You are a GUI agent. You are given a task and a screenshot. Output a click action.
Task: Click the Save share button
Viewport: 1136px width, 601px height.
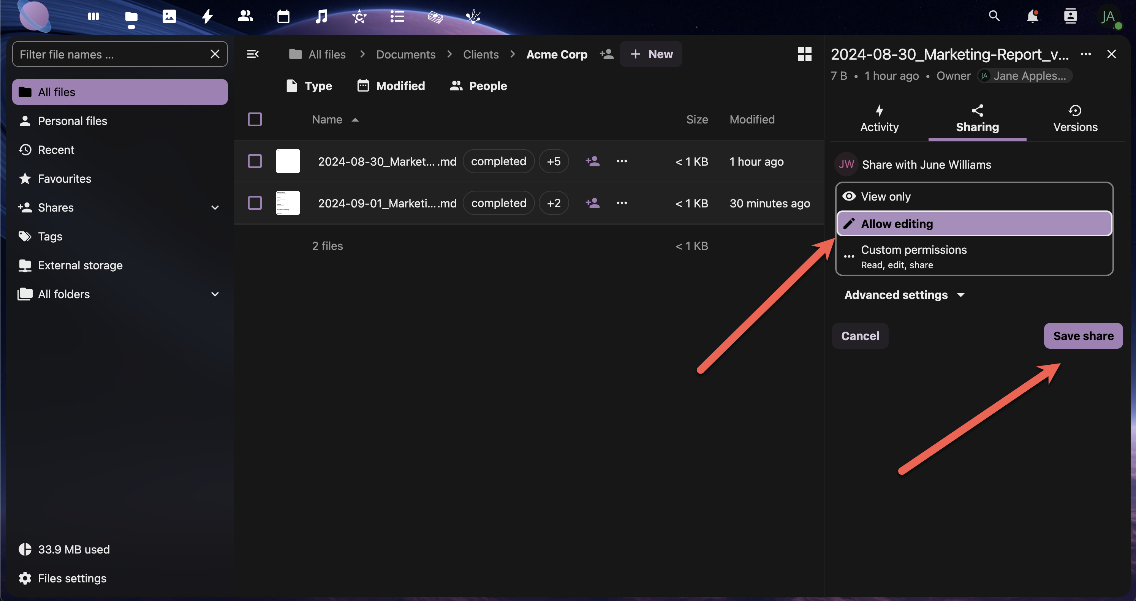pos(1083,336)
